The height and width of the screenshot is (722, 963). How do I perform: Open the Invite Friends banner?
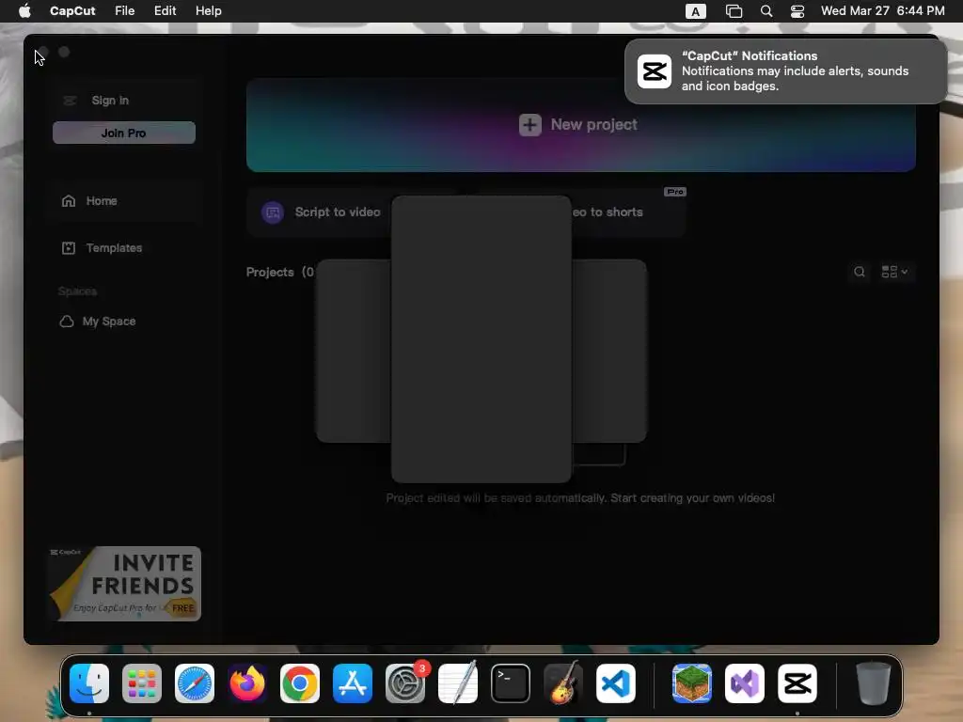click(125, 584)
